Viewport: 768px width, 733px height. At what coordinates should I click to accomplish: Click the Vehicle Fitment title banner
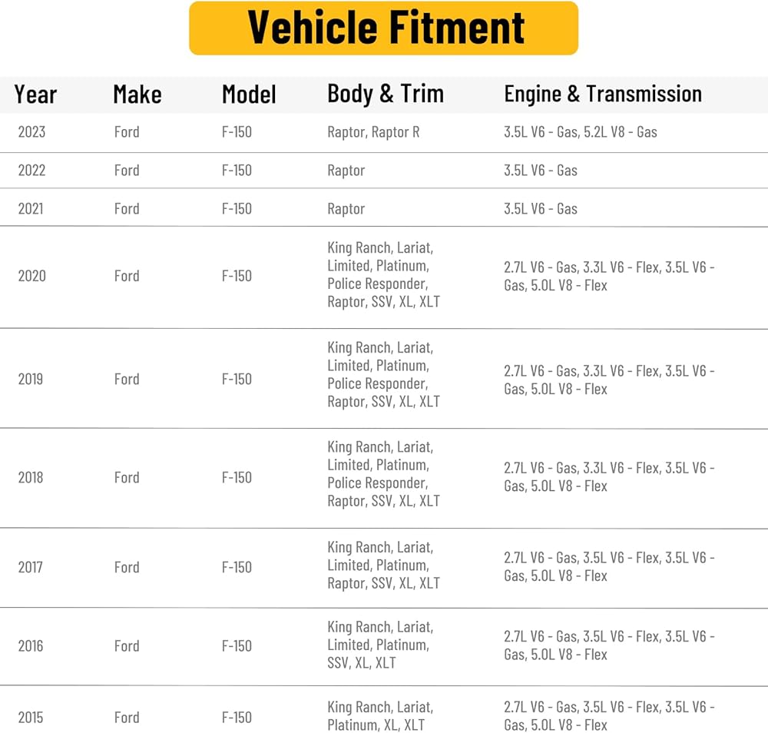[x=383, y=28]
